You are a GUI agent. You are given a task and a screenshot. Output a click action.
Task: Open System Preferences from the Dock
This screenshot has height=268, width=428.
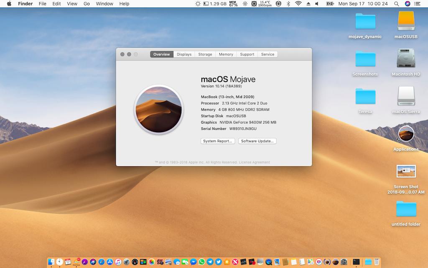(344, 262)
